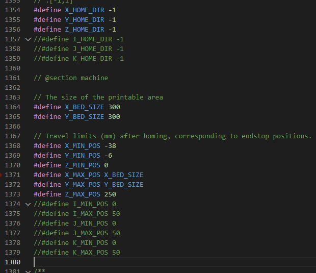Collapse the fold at line 1357
This screenshot has width=316, height=273.
pyautogui.click(x=28, y=39)
